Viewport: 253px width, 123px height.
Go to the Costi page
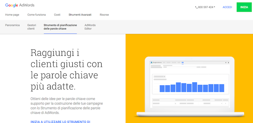point(57,15)
